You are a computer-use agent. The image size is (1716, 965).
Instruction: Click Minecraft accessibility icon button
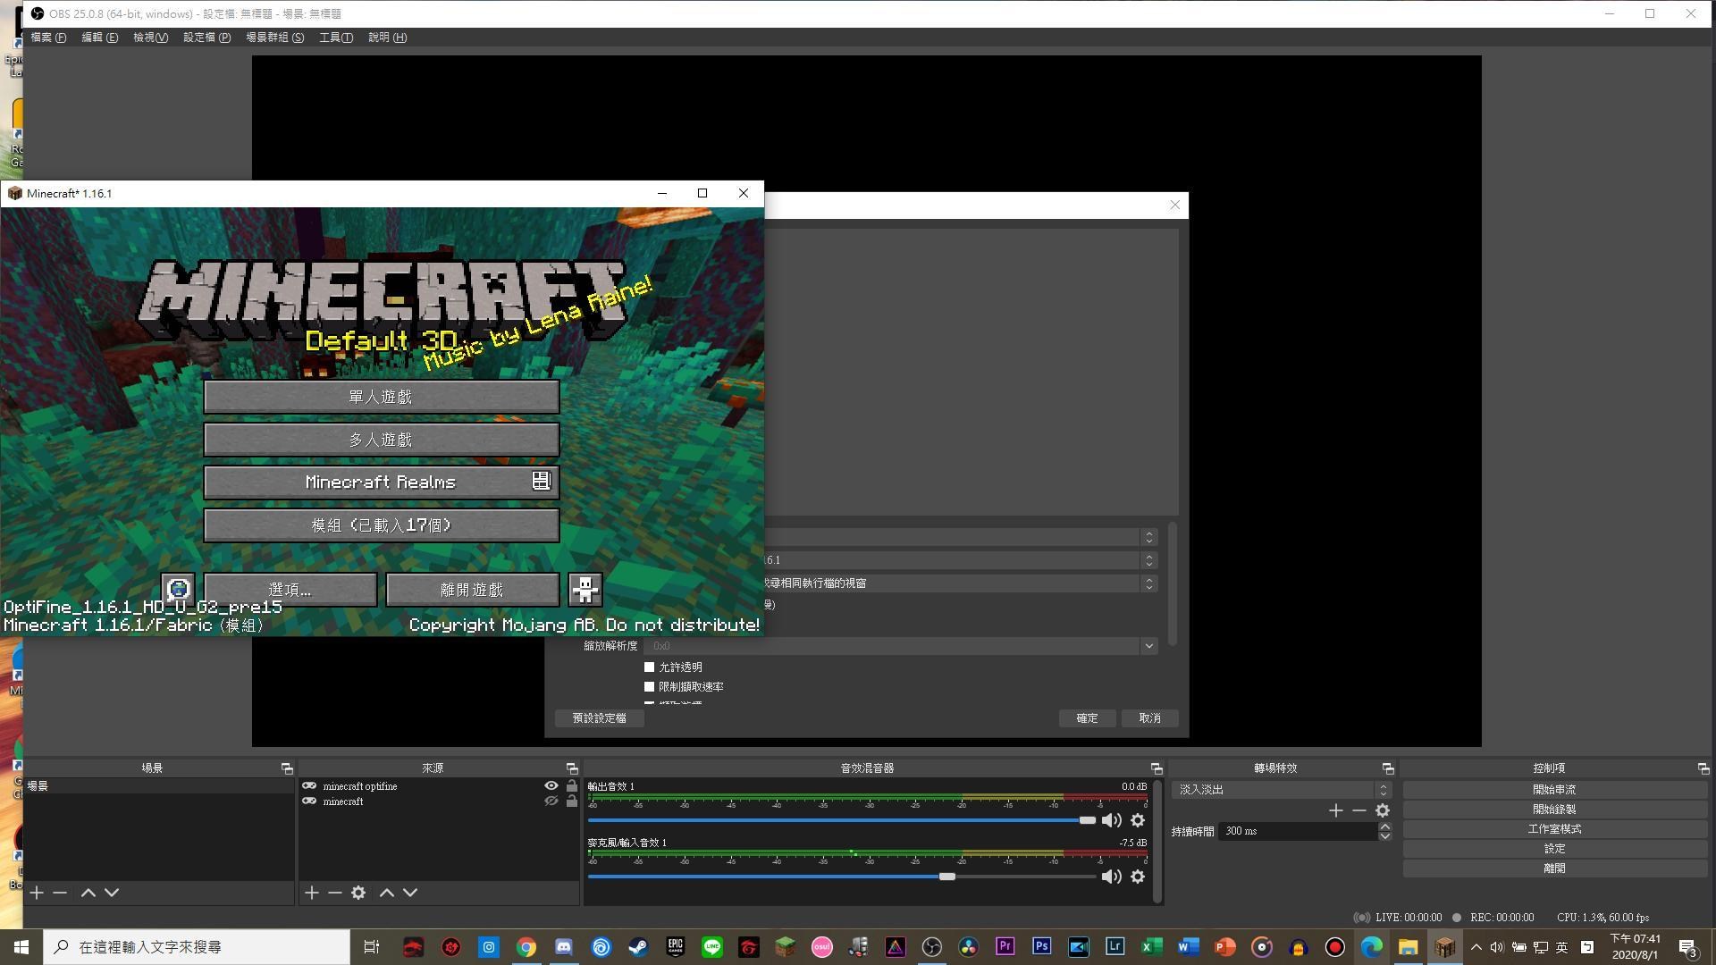(585, 589)
